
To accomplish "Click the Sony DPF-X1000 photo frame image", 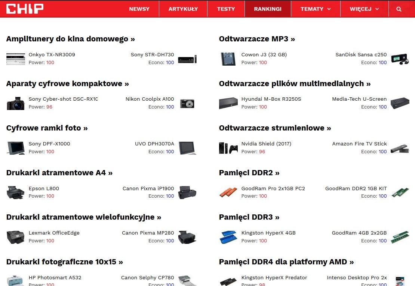I will [16, 148].
